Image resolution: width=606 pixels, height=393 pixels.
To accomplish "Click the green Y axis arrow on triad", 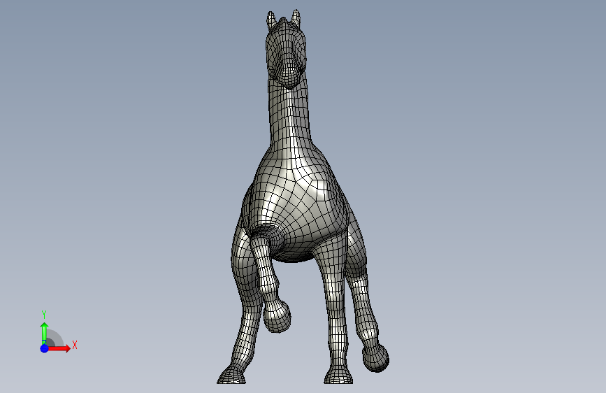I will (x=44, y=333).
